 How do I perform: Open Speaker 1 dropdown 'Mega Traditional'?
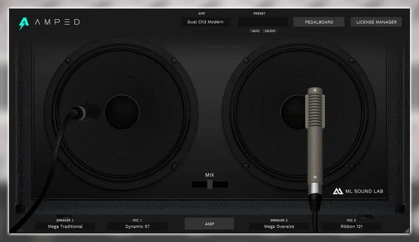click(x=65, y=226)
